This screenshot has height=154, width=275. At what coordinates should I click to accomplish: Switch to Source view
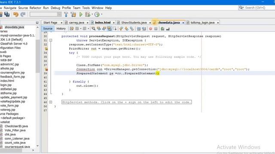click(48, 29)
